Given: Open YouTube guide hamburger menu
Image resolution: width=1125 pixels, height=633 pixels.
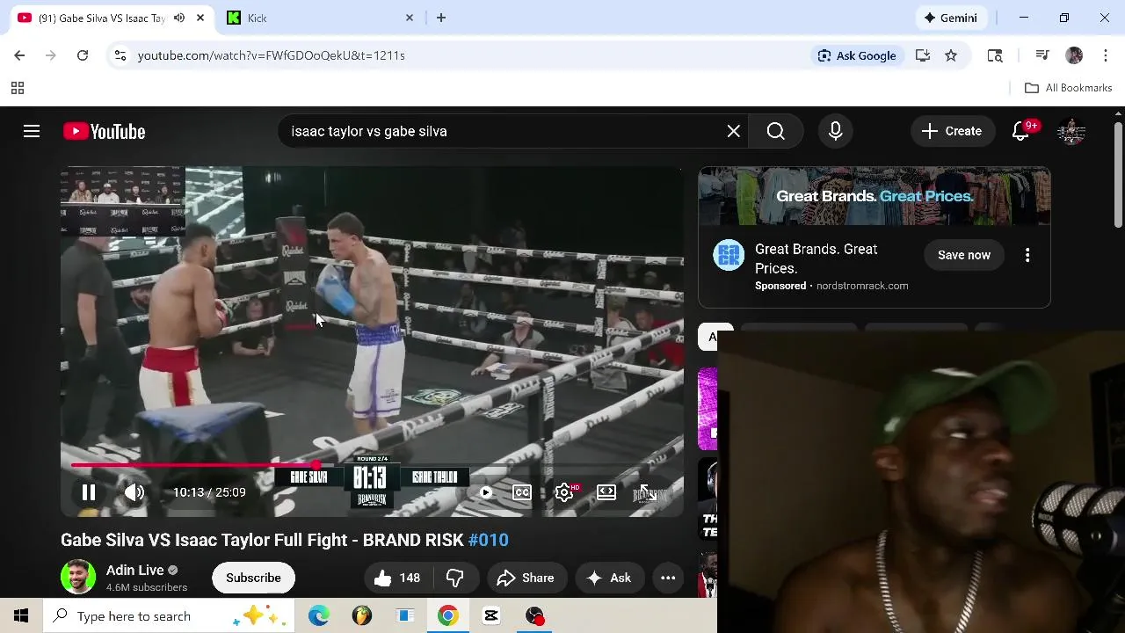Looking at the screenshot, I should point(32,131).
